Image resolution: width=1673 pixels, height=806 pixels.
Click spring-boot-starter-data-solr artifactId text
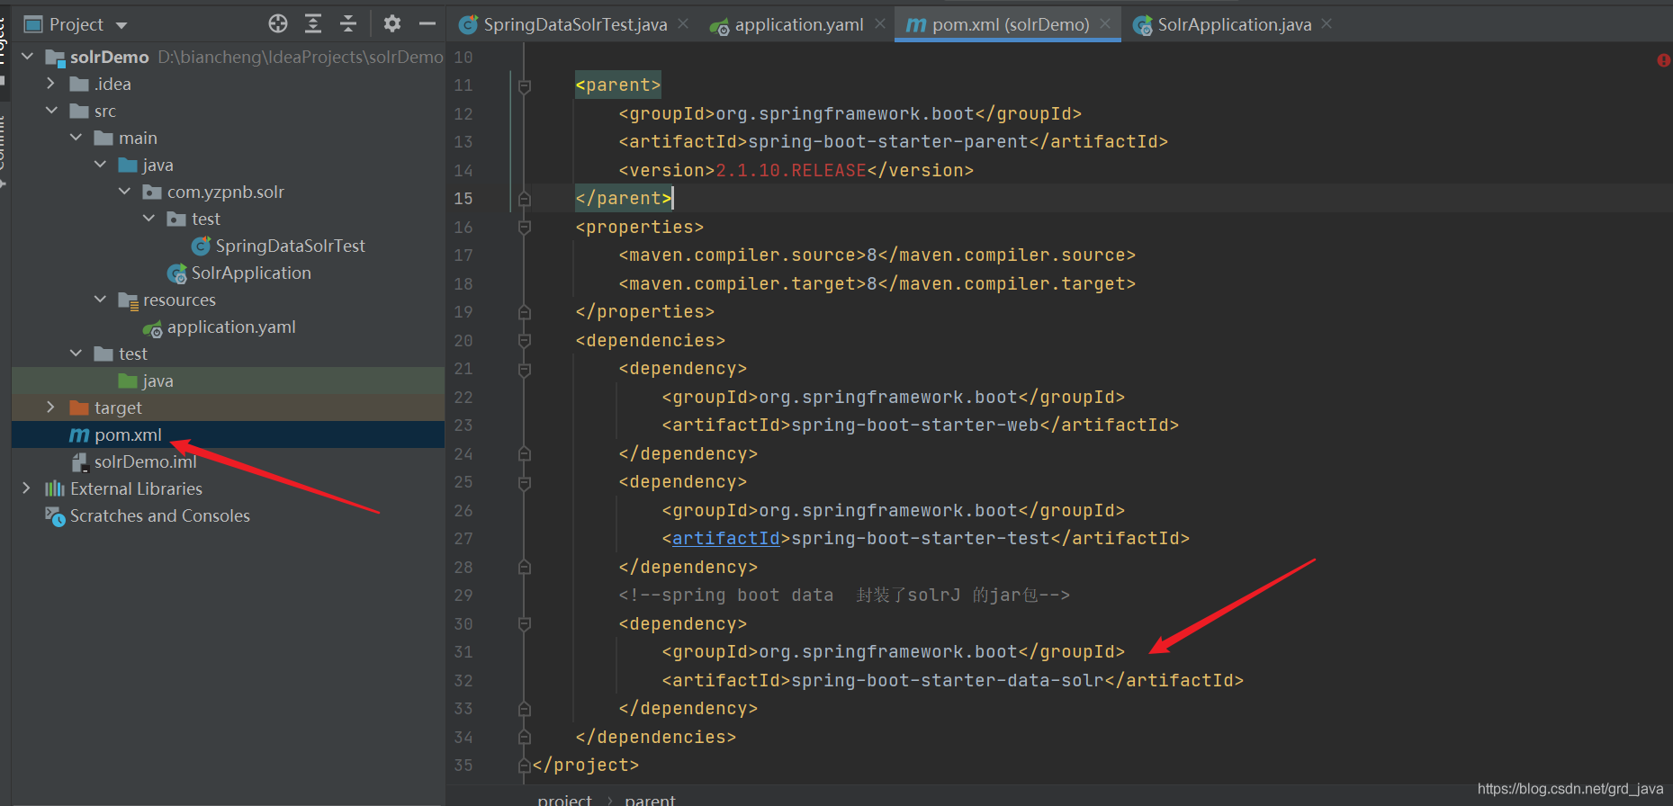point(948,680)
